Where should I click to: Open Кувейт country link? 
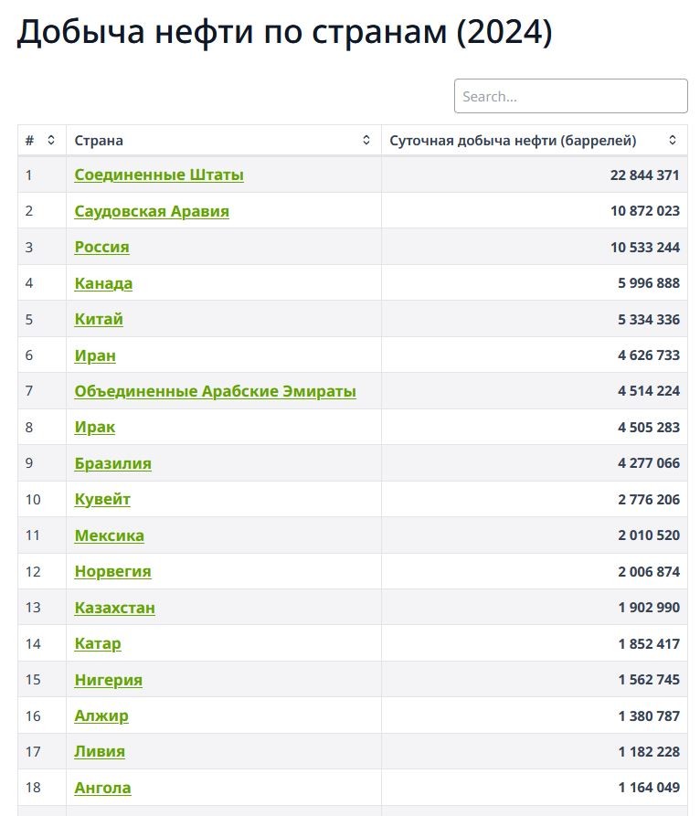pyautogui.click(x=102, y=499)
